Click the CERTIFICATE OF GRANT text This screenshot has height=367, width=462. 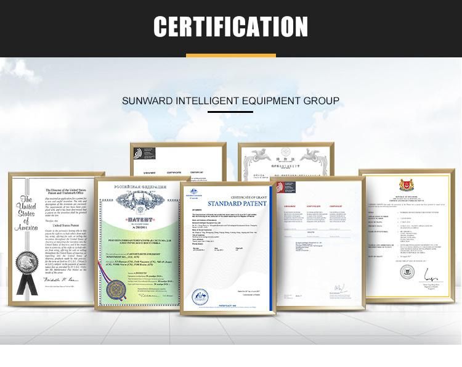click(x=249, y=197)
